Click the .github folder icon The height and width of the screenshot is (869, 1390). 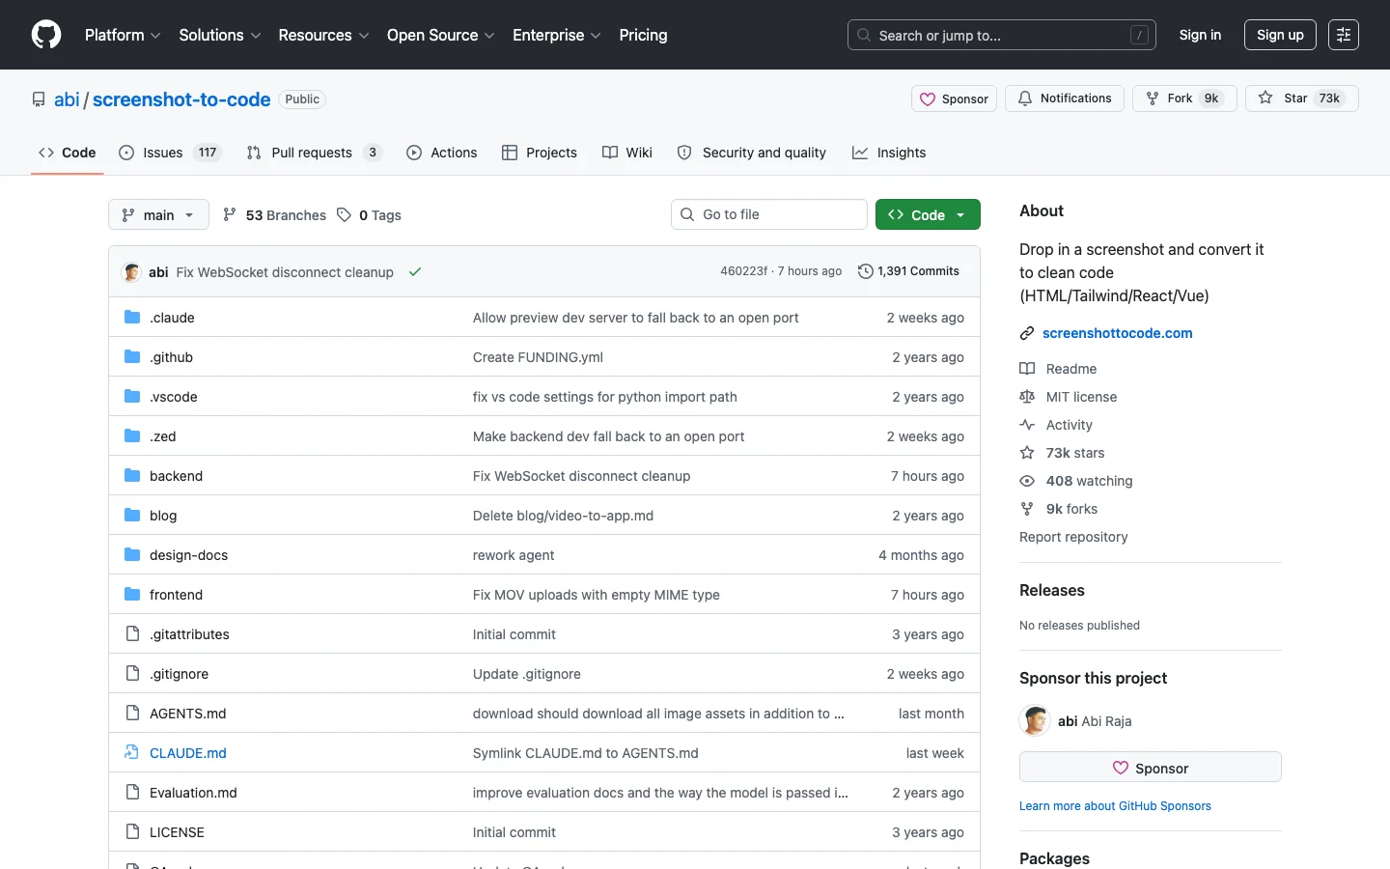132,356
